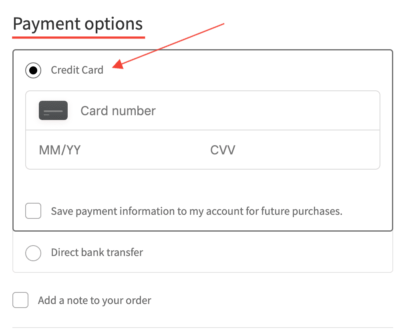Choose the Direct bank transfer radio button
This screenshot has height=336, width=406.
pos(33,253)
